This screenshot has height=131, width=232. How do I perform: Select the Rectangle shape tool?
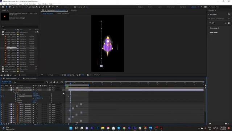pos(33,7)
